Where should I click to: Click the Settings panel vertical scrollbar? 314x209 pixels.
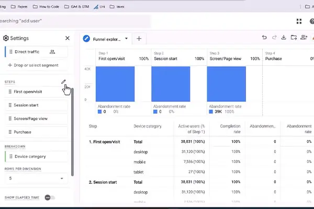coord(72,132)
